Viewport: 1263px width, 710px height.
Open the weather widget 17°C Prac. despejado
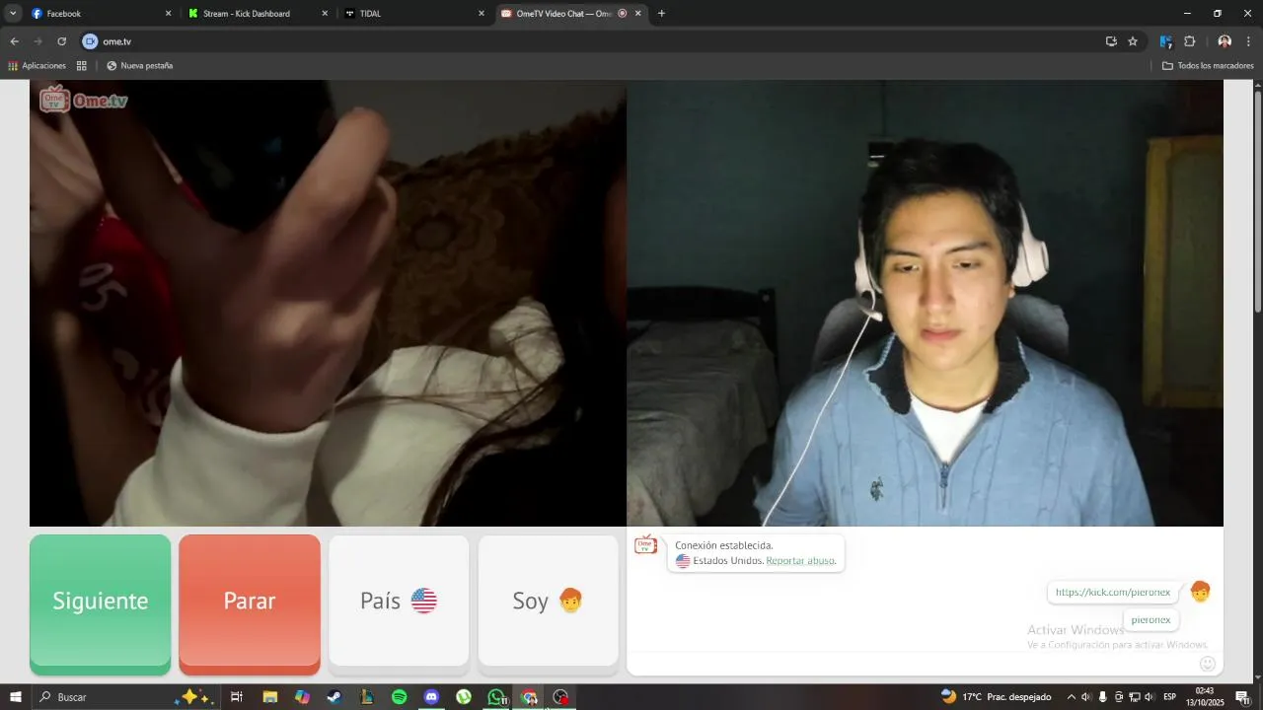pyautogui.click(x=997, y=697)
